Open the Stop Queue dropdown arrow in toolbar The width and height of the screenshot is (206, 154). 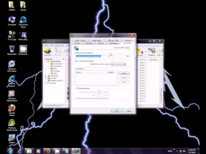pos(145,52)
